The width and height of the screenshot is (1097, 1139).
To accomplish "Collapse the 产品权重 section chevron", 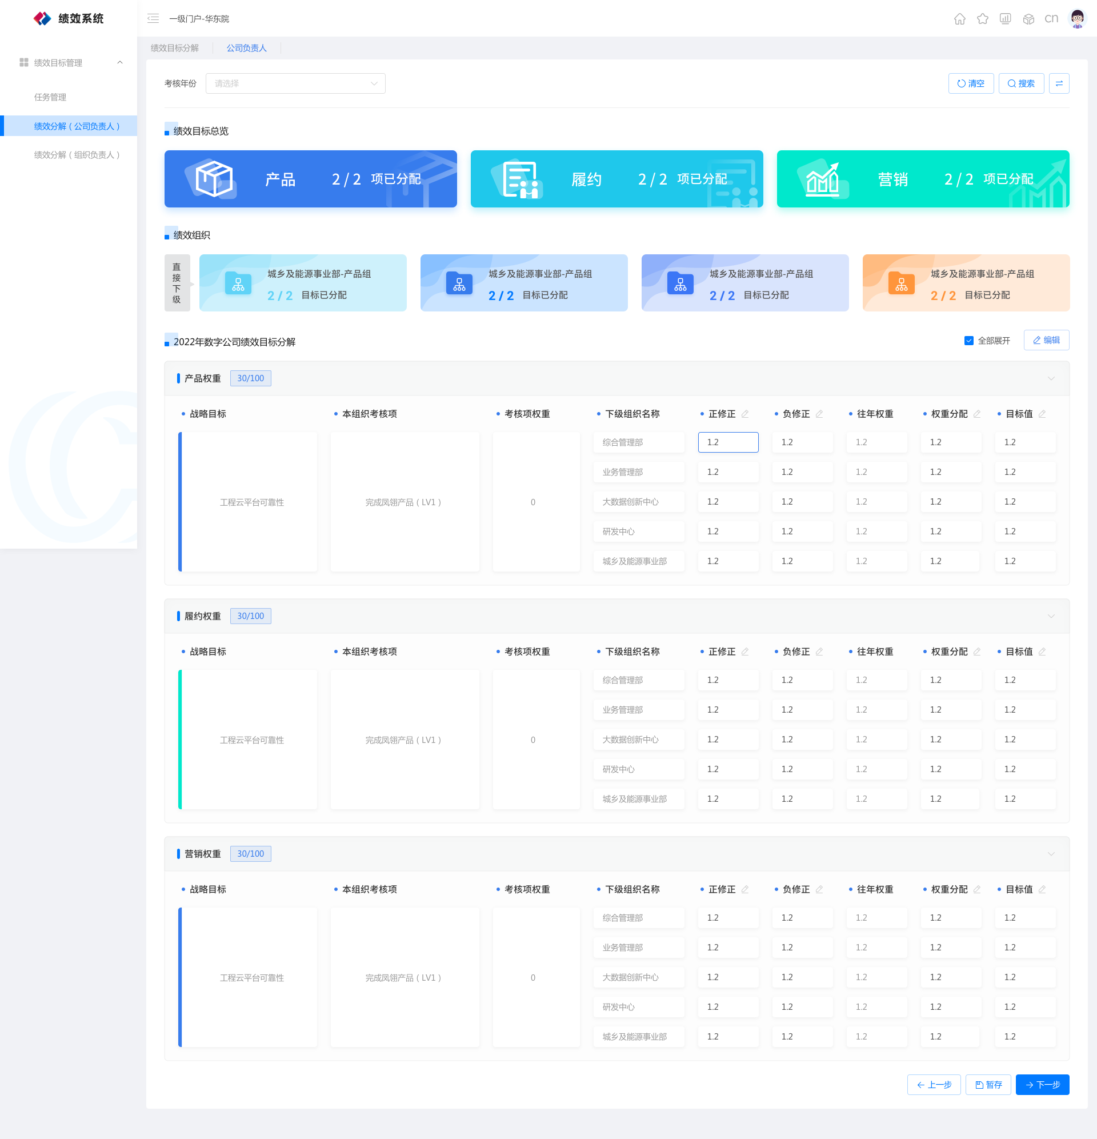I will click(x=1051, y=378).
